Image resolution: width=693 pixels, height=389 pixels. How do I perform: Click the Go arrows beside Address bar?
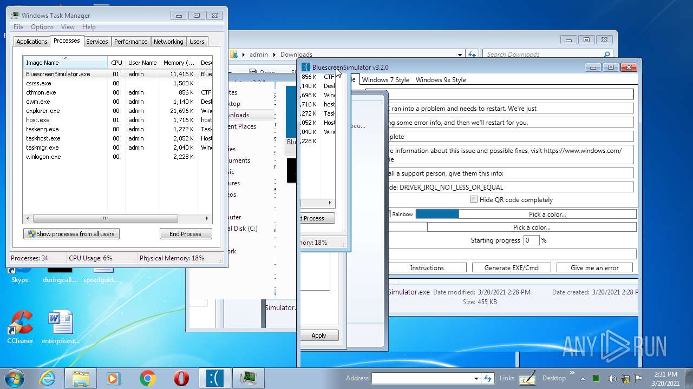click(x=488, y=378)
